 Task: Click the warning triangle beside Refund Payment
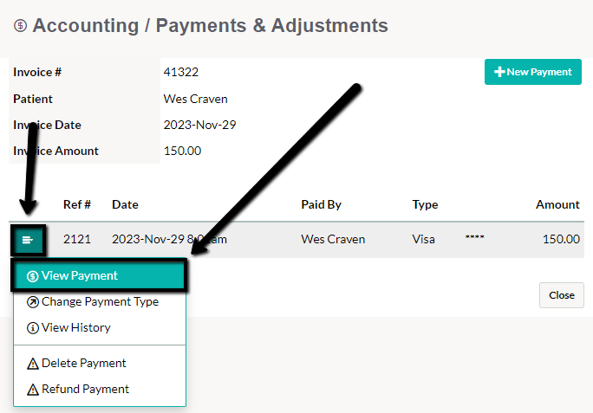[x=33, y=390]
